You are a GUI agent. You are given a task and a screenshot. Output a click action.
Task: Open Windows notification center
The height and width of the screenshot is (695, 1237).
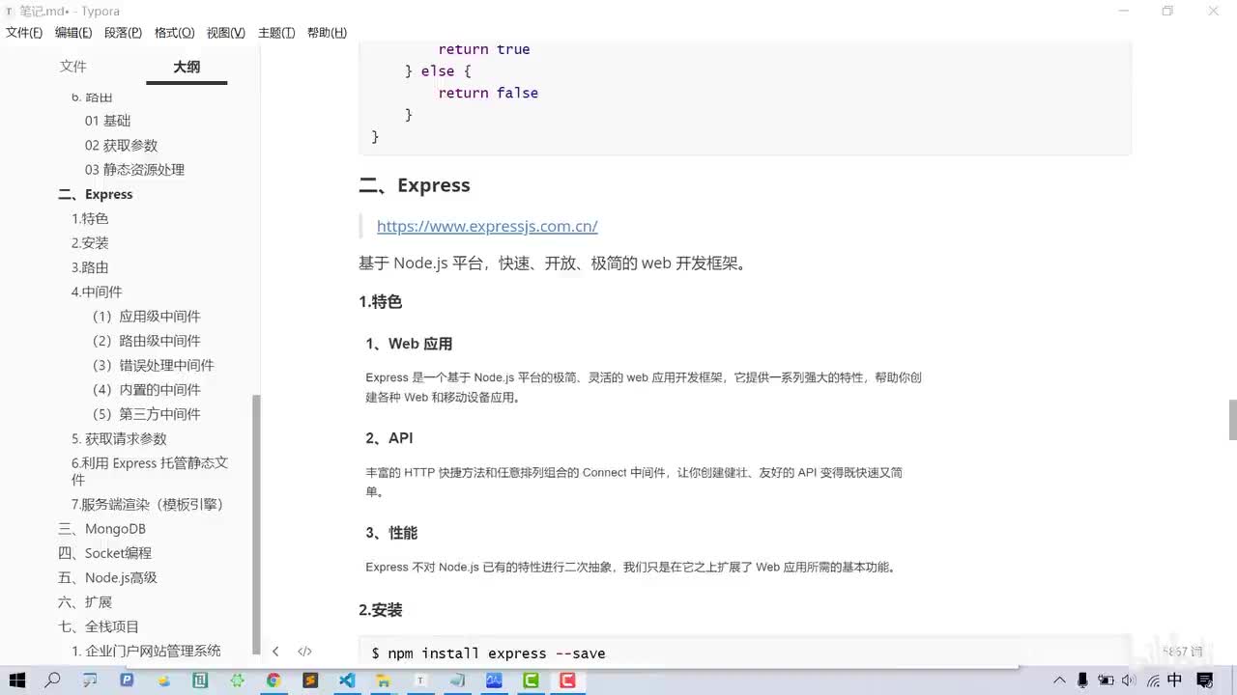tap(1205, 681)
